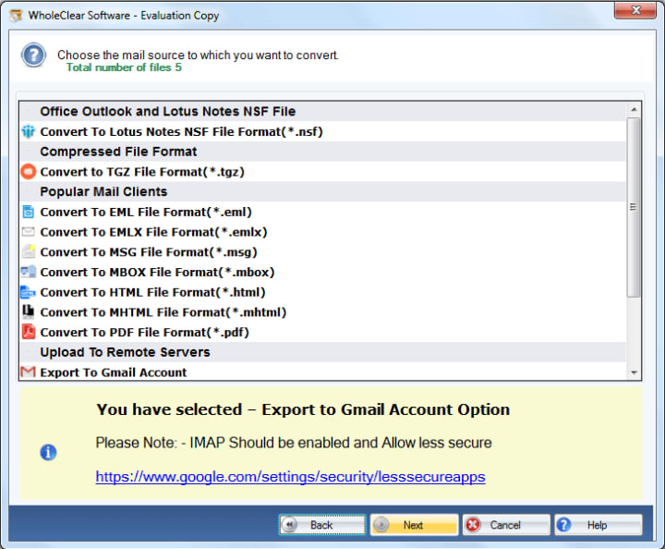Click the HTML file format icon
Viewport: 665px width, 549px height.
pyautogui.click(x=28, y=292)
